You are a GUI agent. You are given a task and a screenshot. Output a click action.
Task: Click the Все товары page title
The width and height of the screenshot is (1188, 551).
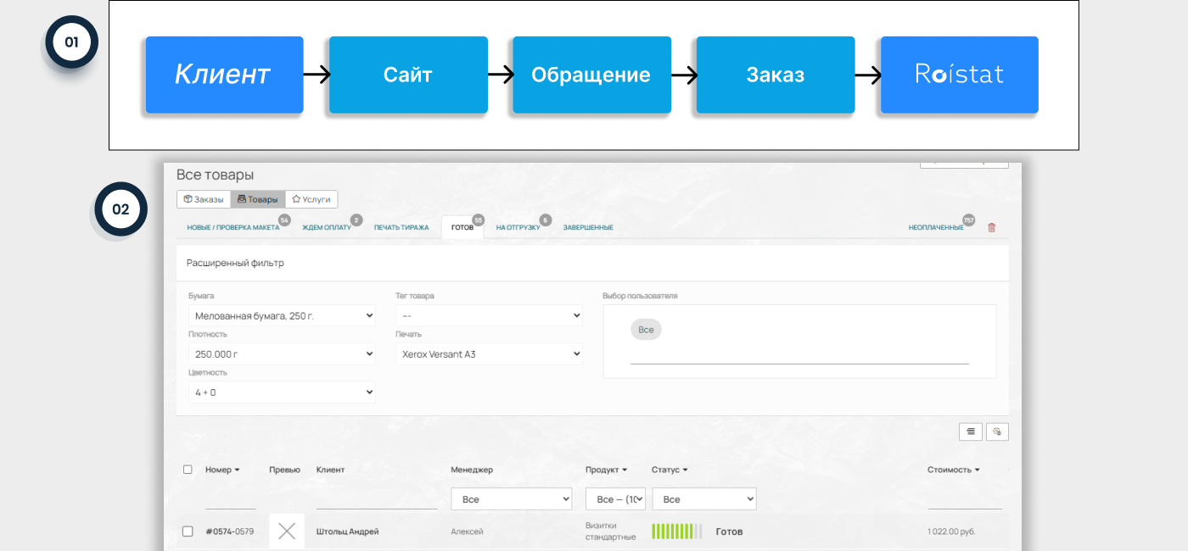(215, 175)
